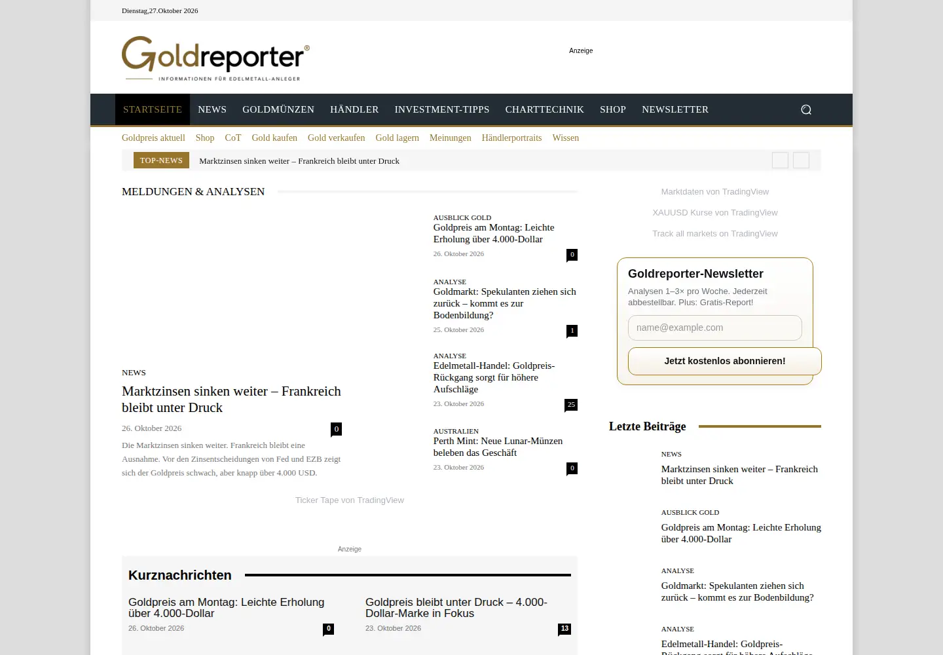
Task: Focus the newsletter email input field
Action: click(x=715, y=328)
